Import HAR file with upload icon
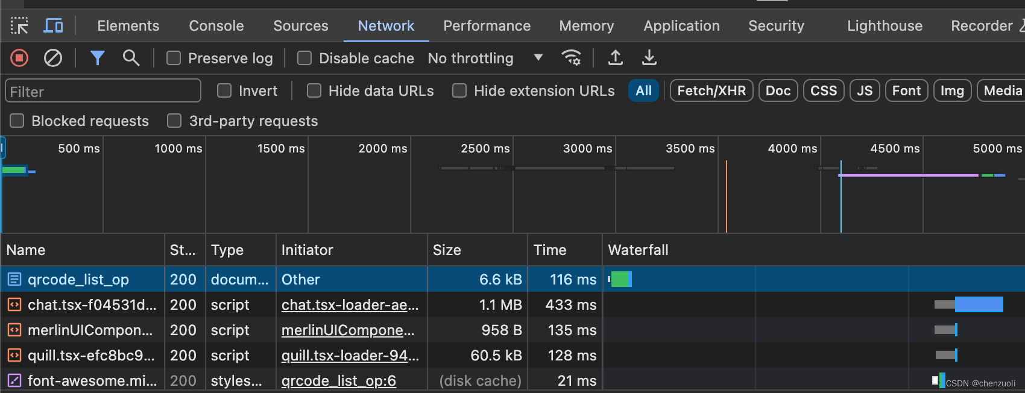Screen dimensions: 1025x393 (x=615, y=58)
